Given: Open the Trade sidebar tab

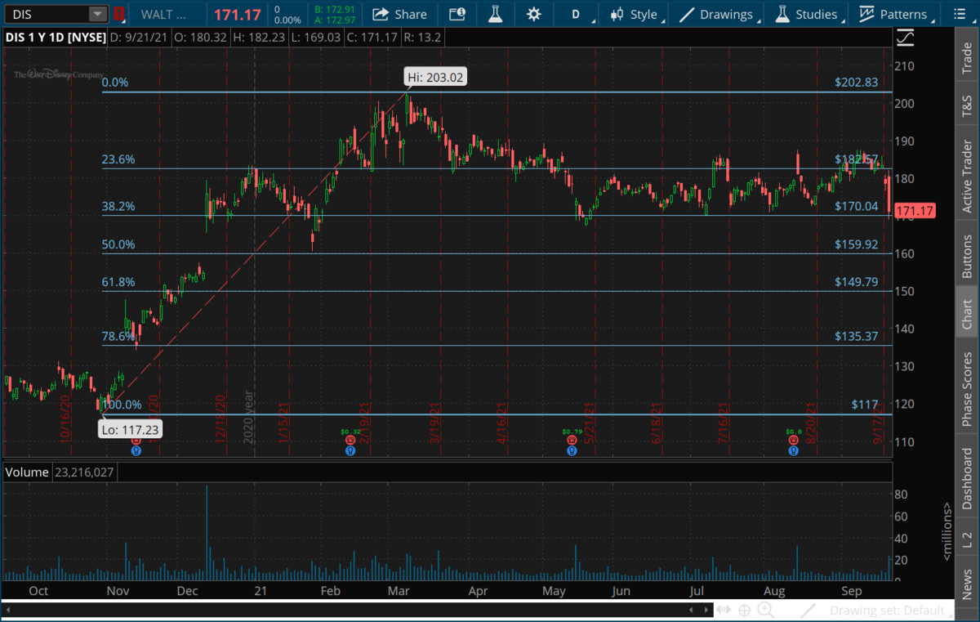Looking at the screenshot, I should point(968,57).
